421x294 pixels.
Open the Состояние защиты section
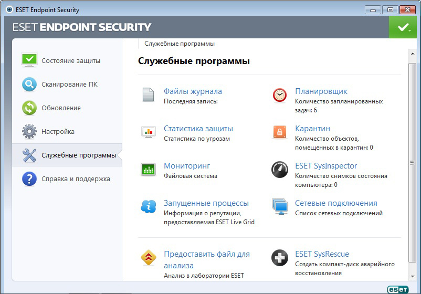[x=71, y=60]
